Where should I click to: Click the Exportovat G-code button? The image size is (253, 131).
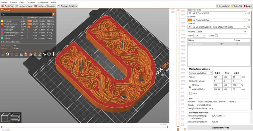(220, 128)
